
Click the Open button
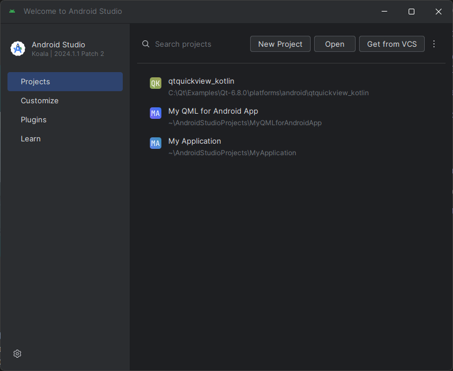coord(334,44)
